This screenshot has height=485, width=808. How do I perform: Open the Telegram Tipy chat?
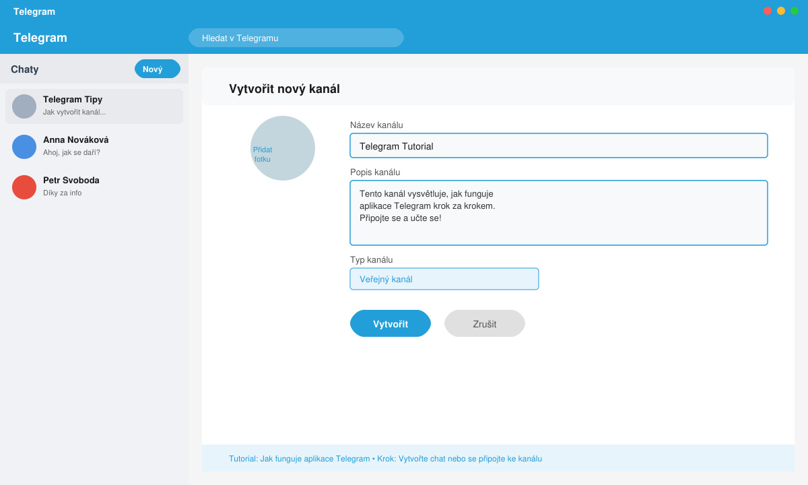[94, 106]
